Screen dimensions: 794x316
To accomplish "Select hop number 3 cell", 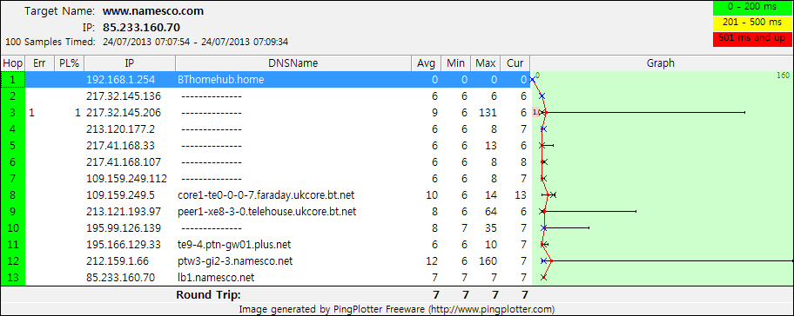I will 13,113.
